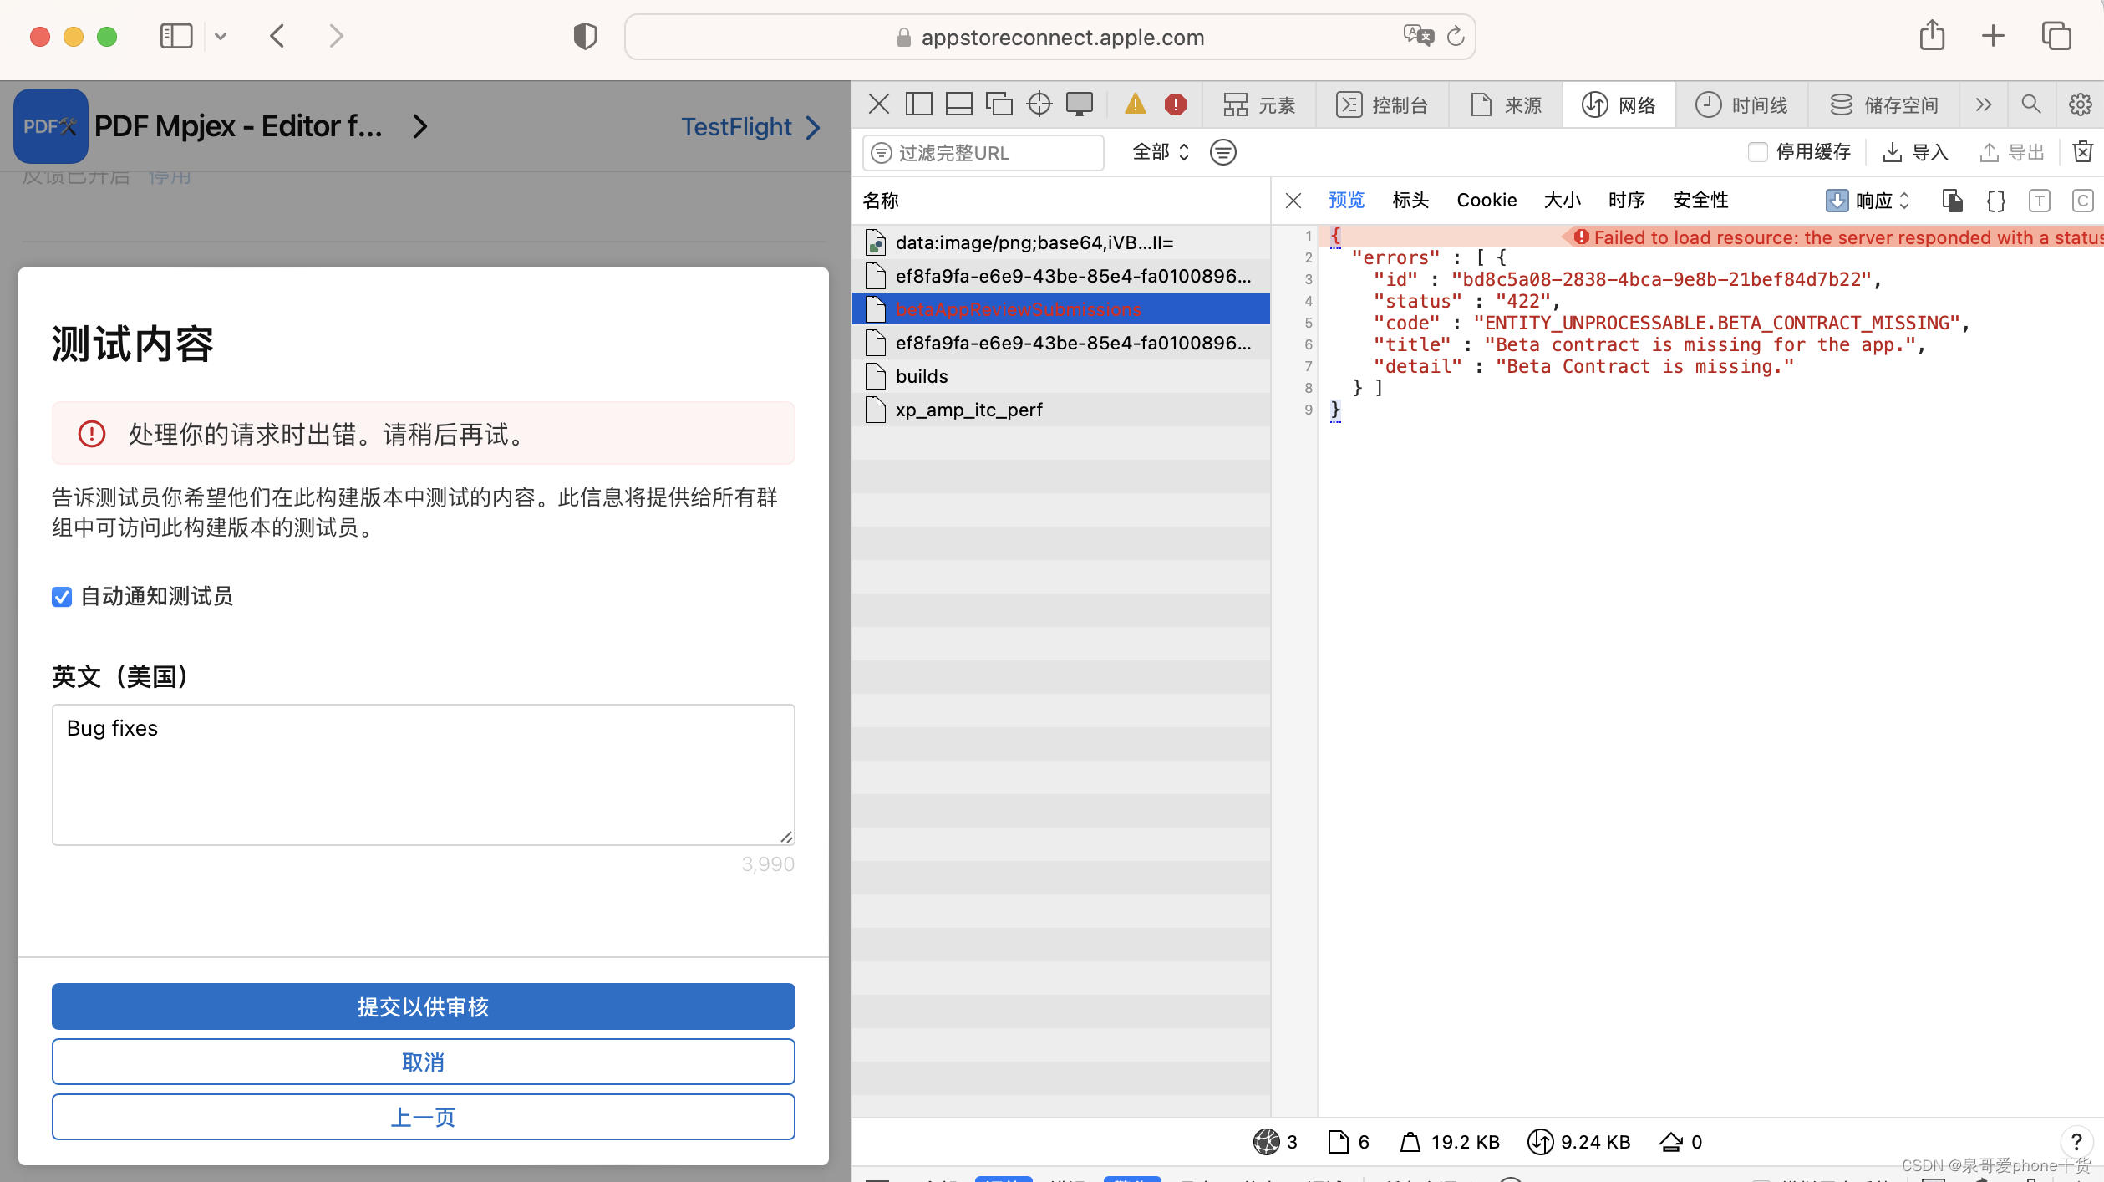2104x1182 pixels.
Task: Clear network items with trash icon
Action: (x=2082, y=152)
